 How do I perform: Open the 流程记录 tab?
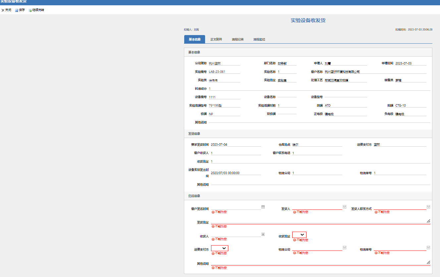238,39
